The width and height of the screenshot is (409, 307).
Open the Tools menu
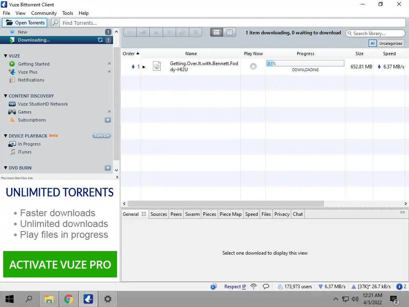68,13
